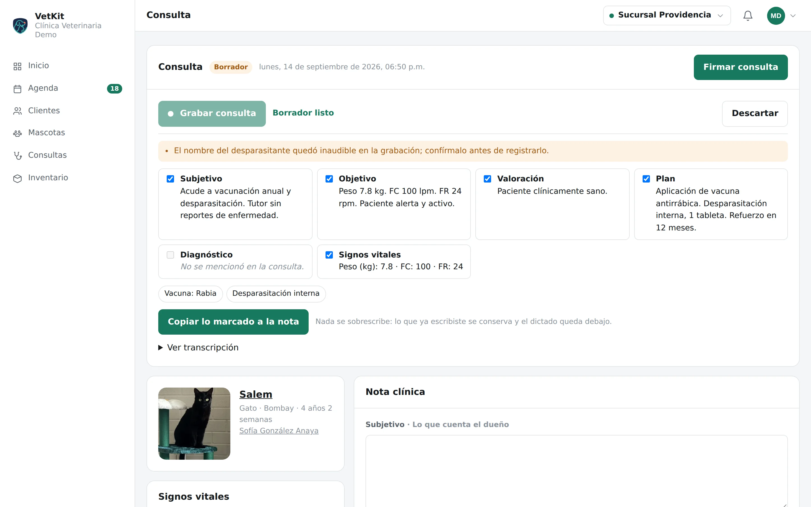The width and height of the screenshot is (811, 507).
Task: Click the Descartar button
Action: pos(754,114)
